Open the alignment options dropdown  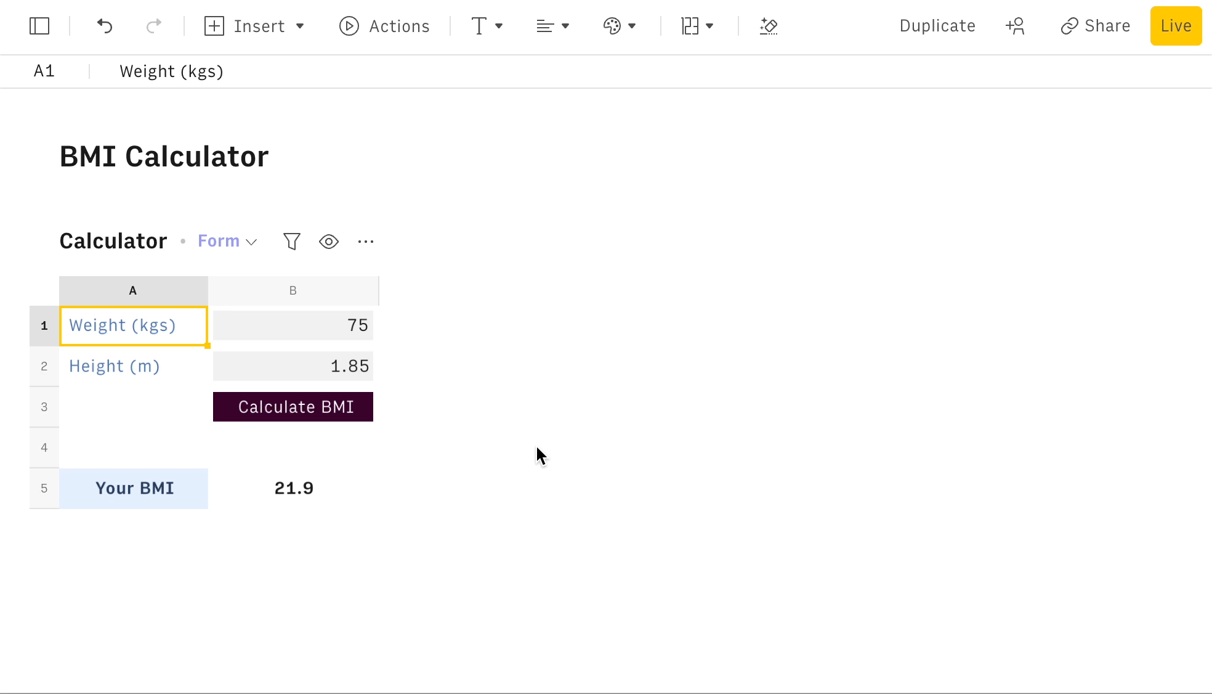(x=552, y=26)
